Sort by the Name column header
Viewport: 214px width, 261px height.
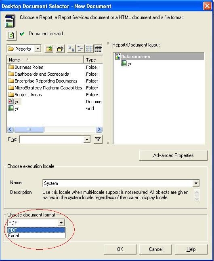point(45,59)
